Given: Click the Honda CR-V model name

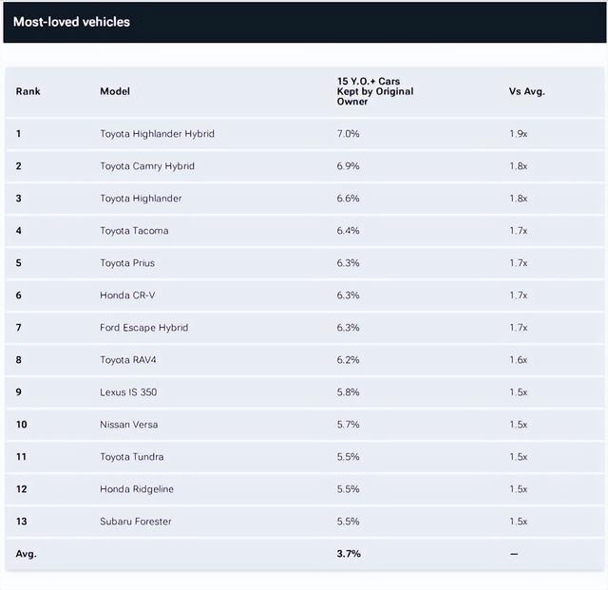Looking at the screenshot, I should 127,295.
